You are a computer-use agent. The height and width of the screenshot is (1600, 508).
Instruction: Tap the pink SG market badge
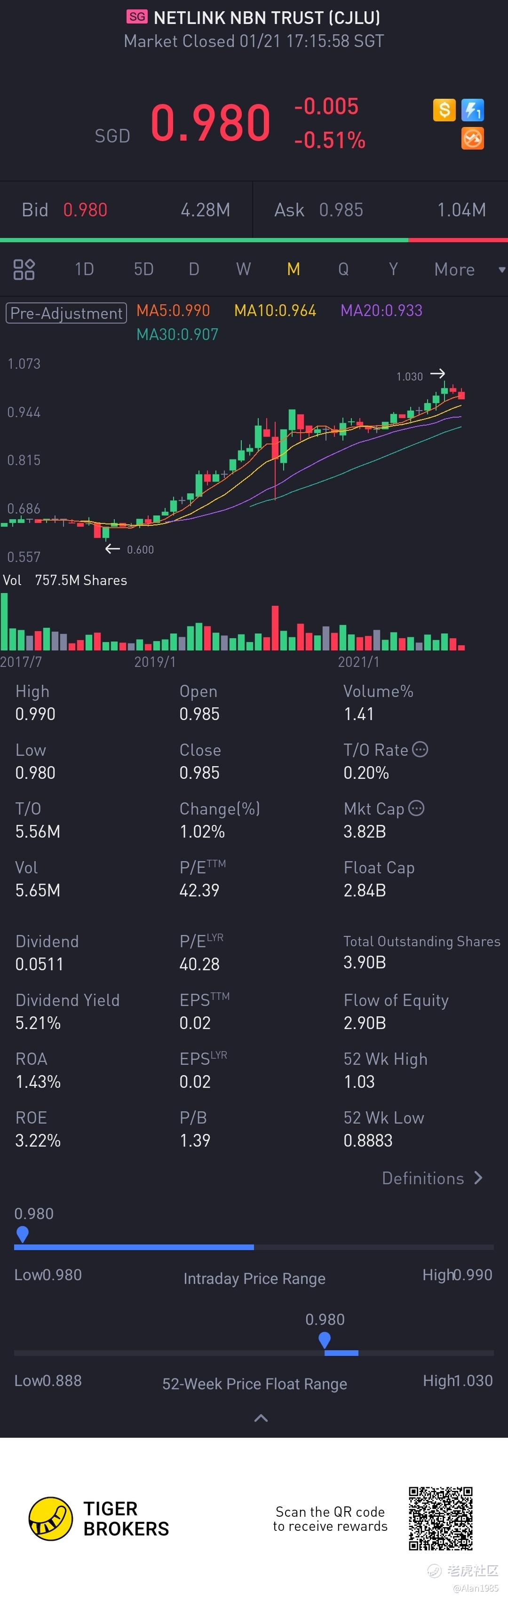[x=137, y=17]
